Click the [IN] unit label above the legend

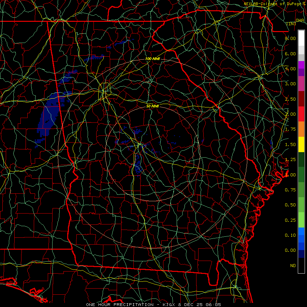(291, 24)
